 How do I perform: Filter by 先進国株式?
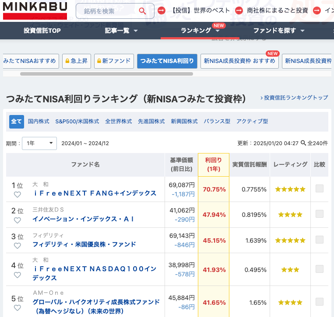tap(151, 122)
